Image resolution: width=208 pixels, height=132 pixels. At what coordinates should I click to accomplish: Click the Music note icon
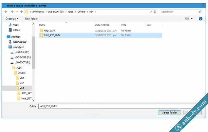coord(10,25)
